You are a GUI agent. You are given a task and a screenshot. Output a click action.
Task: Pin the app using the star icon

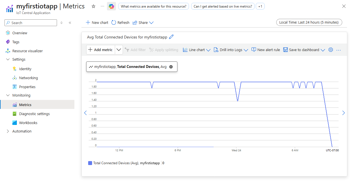(93, 6)
